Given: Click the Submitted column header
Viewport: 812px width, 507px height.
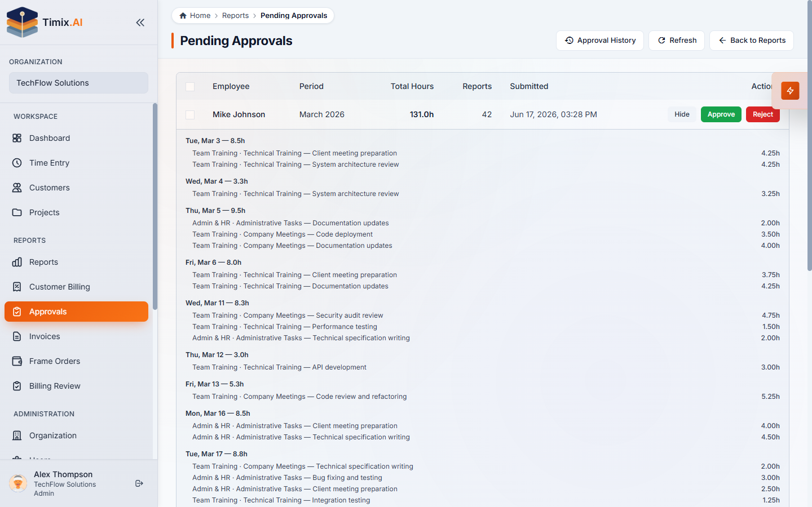Looking at the screenshot, I should 529,86.
